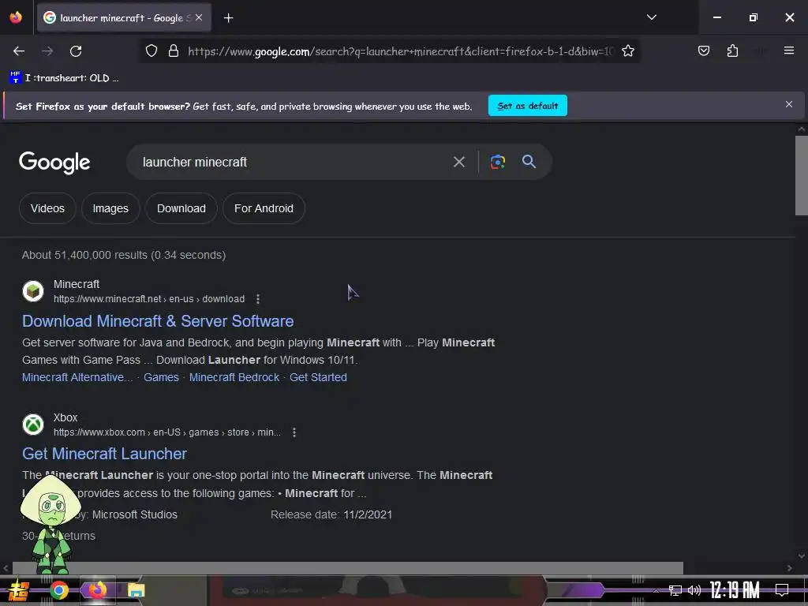
Task: Click the network tray icon
Action: tap(675, 590)
